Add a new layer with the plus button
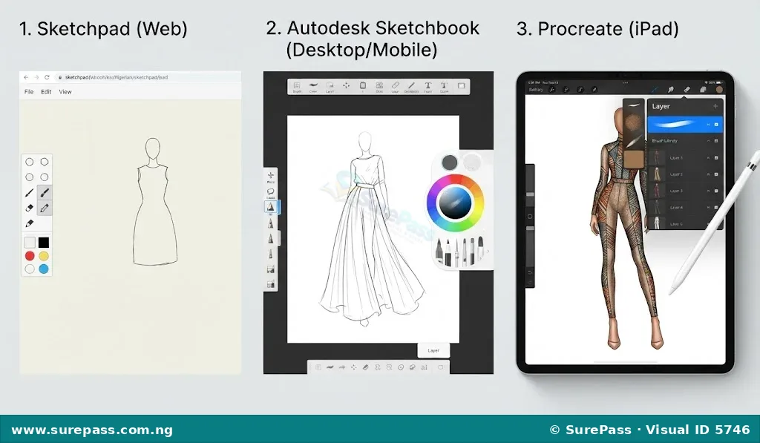Image resolution: width=760 pixels, height=443 pixels. (715, 106)
